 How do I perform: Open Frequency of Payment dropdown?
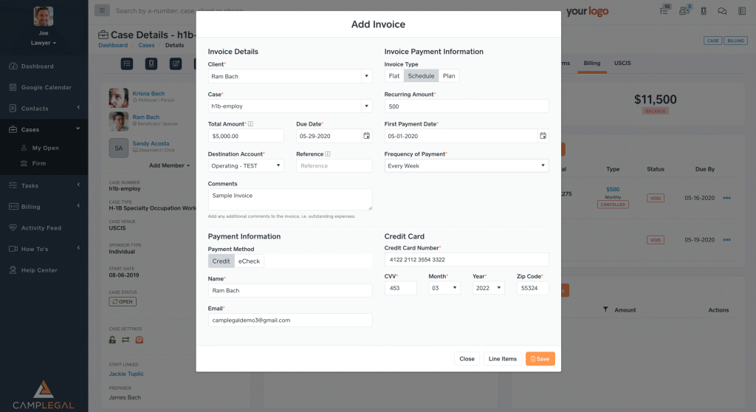point(467,165)
